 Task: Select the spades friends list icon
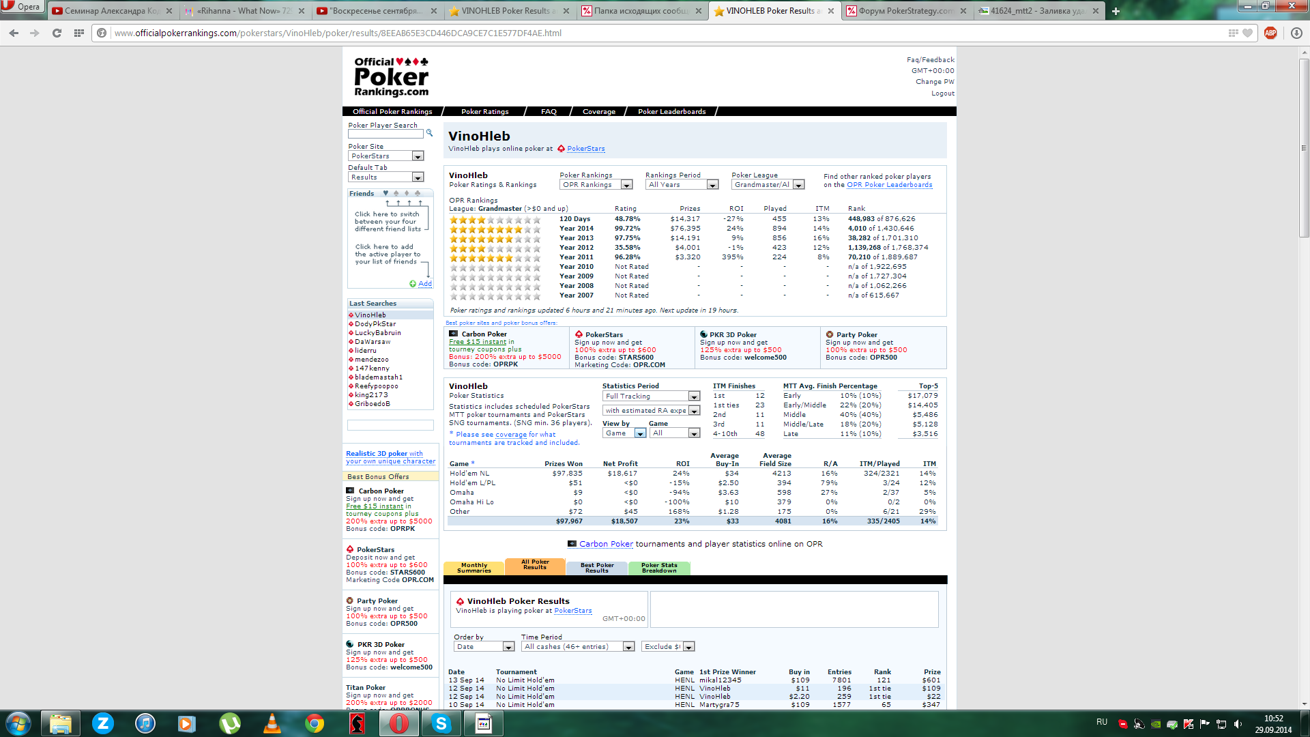tap(396, 193)
